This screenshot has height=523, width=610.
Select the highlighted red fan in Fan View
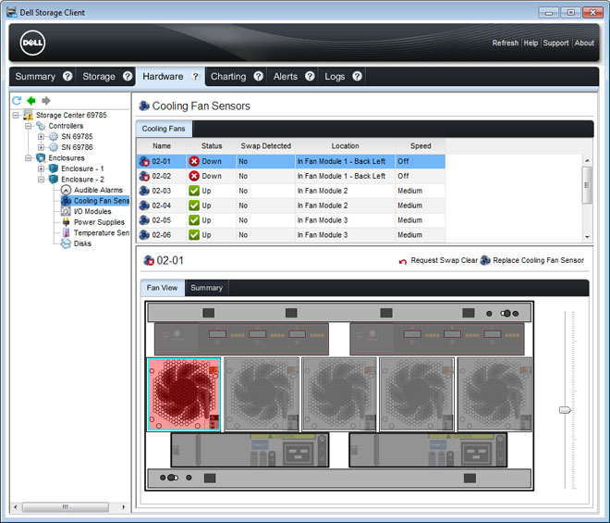184,394
